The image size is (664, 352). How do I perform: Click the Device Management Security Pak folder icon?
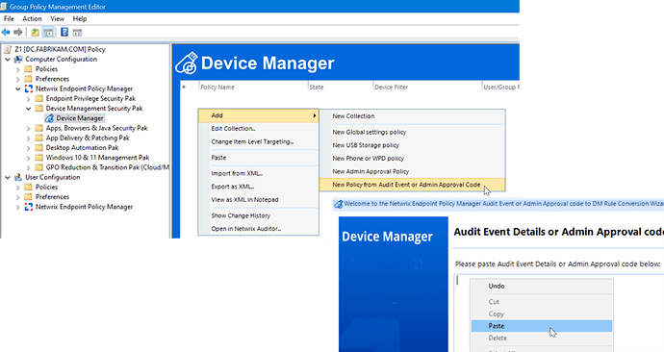38,109
